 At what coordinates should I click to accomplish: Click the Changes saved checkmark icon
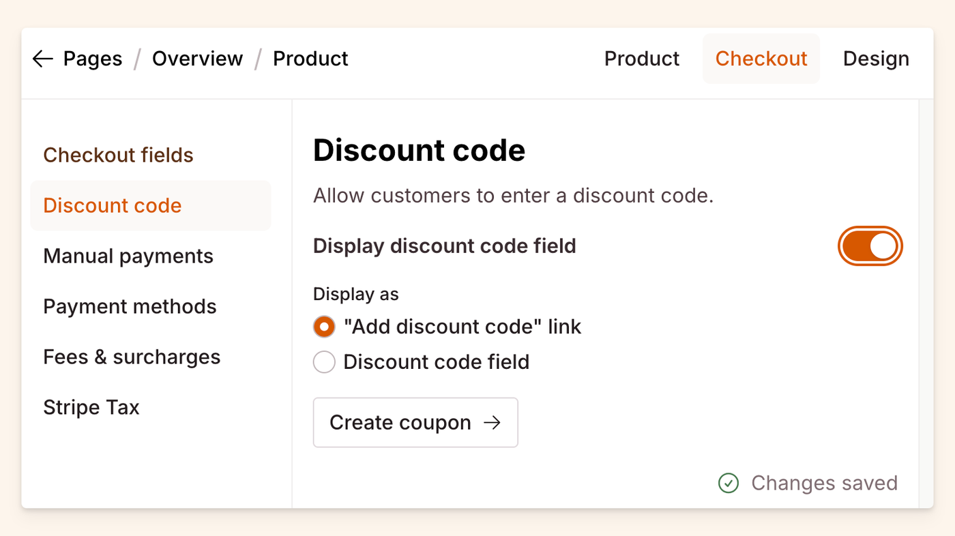[729, 483]
